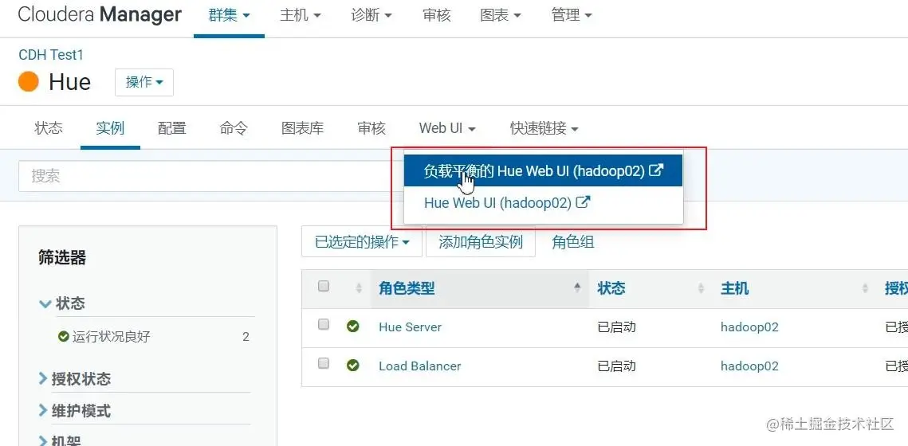The image size is (908, 446).
Task: Click the sort arrows in the health status column header
Action: click(359, 288)
